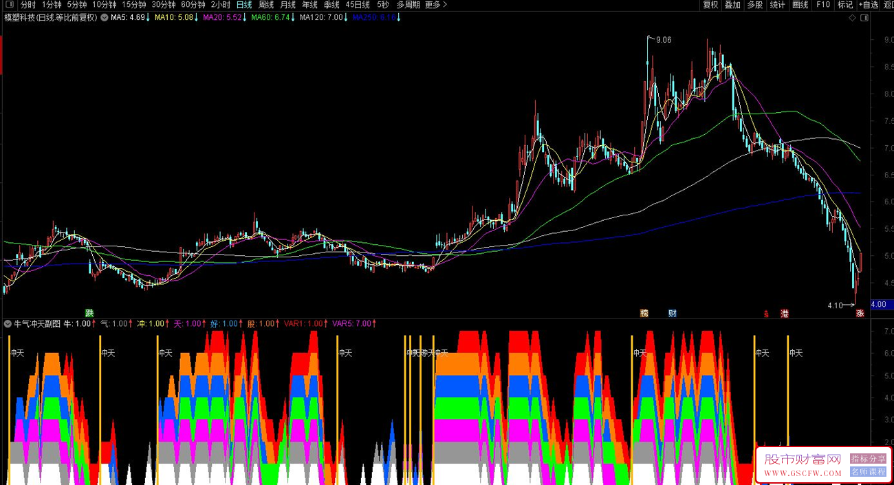Click the blue 财 event marker
This screenshot has width=894, height=485.
point(673,313)
